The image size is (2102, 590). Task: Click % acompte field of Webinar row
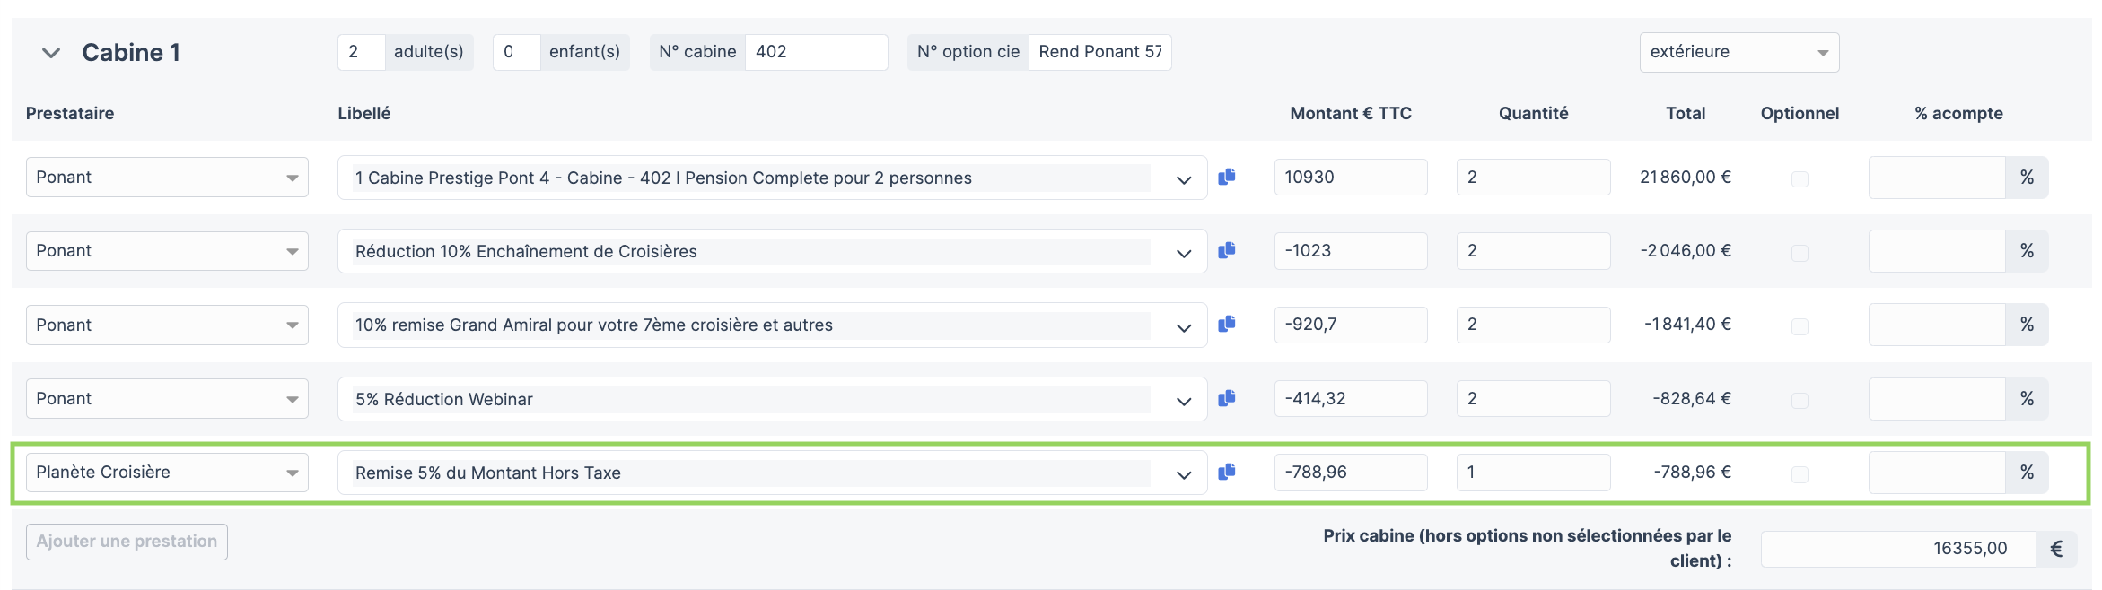[x=1937, y=399]
